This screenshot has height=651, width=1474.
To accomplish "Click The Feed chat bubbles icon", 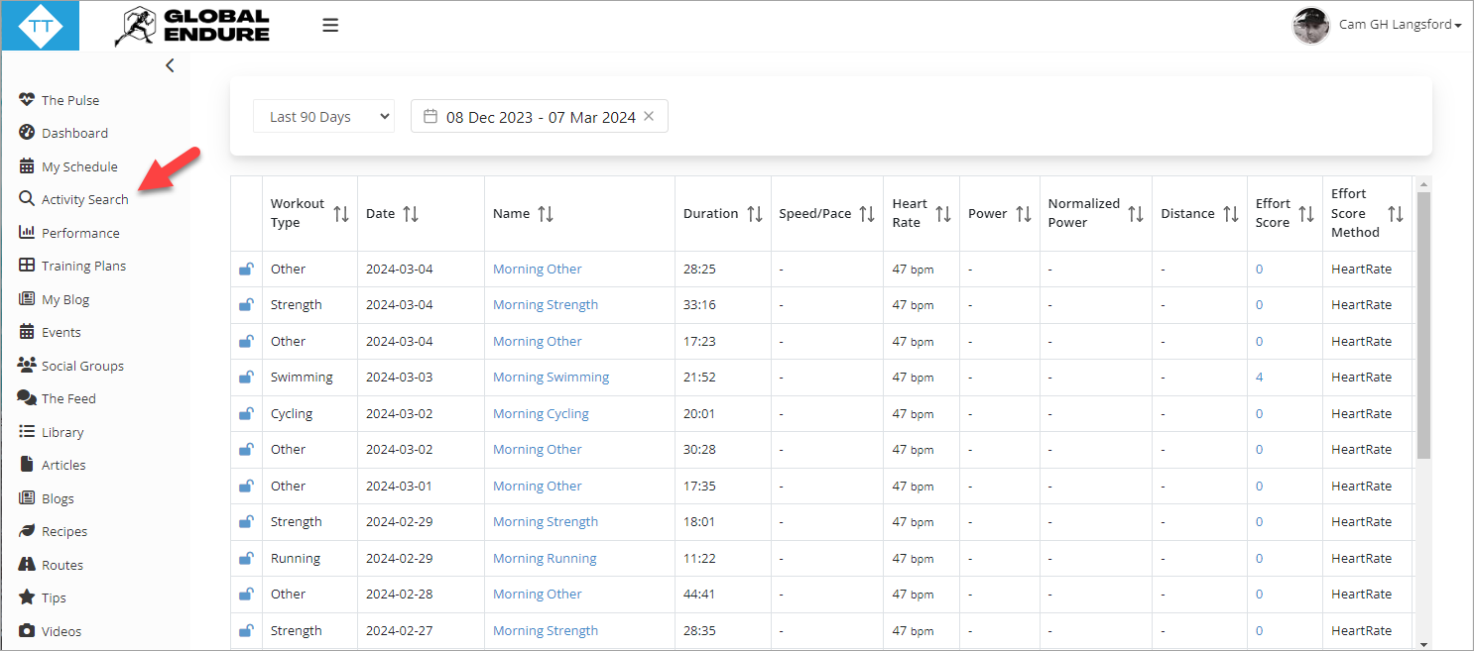I will tap(27, 398).
